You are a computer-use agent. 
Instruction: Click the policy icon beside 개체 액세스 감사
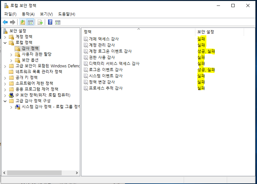pyautogui.click(x=86, y=39)
